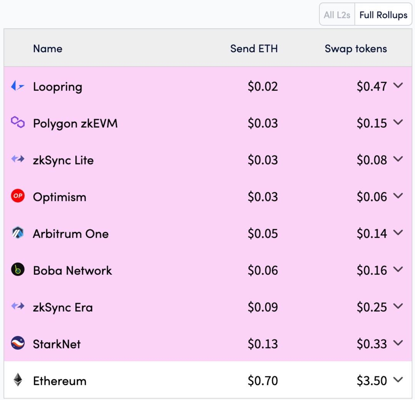
Task: Sort by Send ETH column header
Action: tap(254, 48)
